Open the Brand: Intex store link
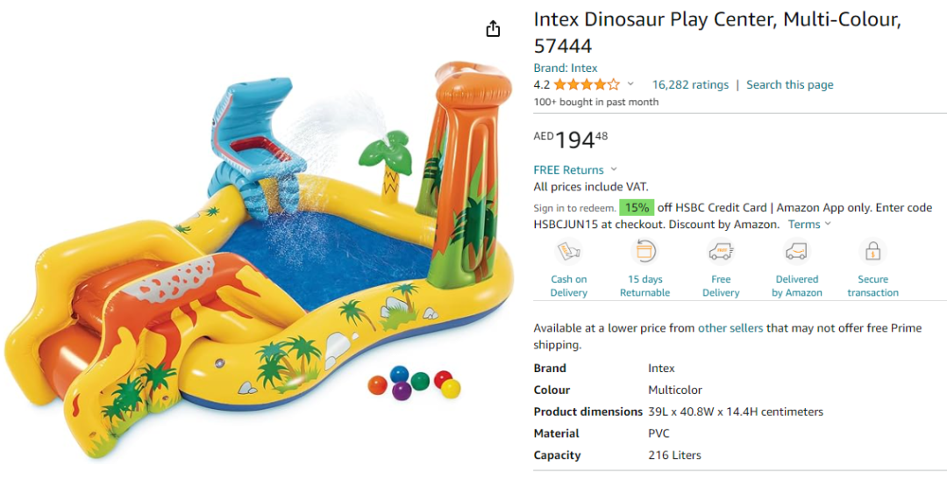The height and width of the screenshot is (480, 947). [566, 68]
